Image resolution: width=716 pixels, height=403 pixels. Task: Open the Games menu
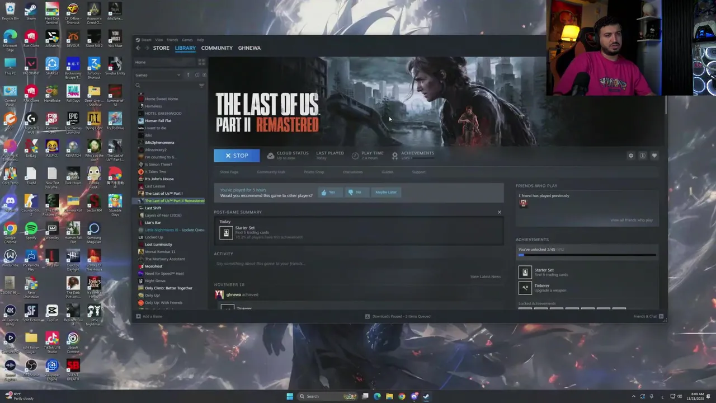click(187, 40)
